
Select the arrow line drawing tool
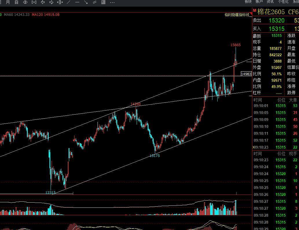pos(86,2)
